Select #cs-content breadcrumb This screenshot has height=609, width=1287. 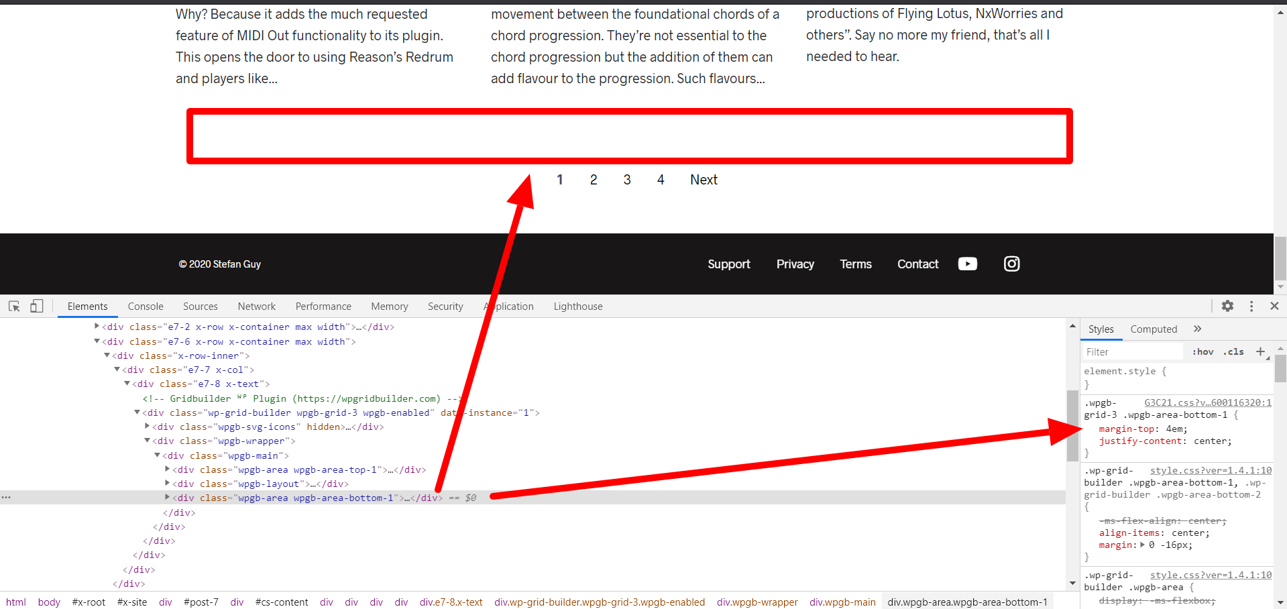282,602
